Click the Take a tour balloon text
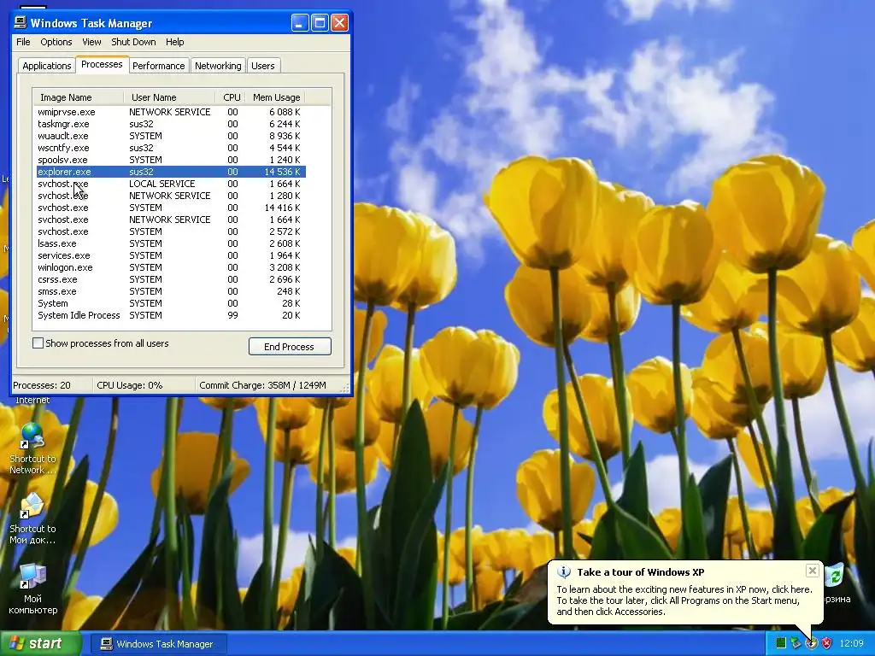875x656 pixels. tap(684, 600)
